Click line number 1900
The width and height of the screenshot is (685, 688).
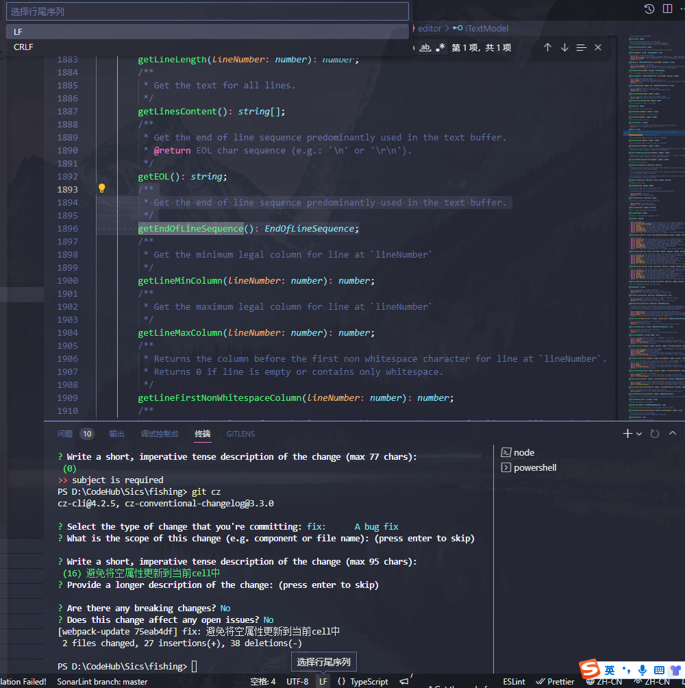(67, 281)
